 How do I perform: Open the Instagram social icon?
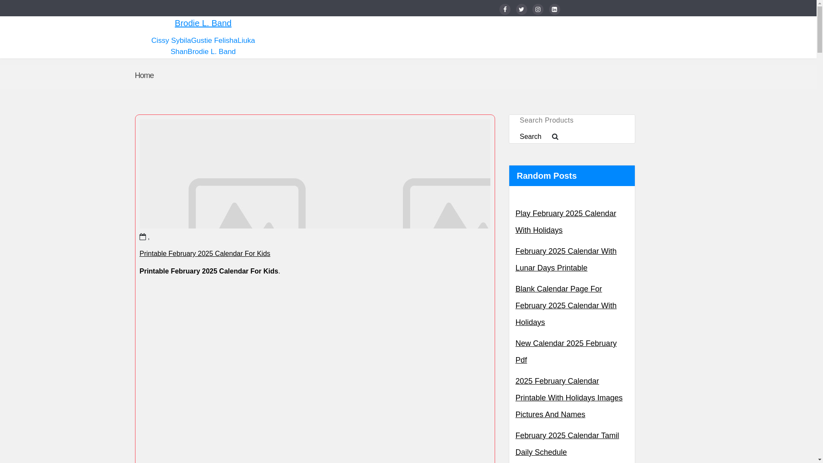tap(538, 9)
